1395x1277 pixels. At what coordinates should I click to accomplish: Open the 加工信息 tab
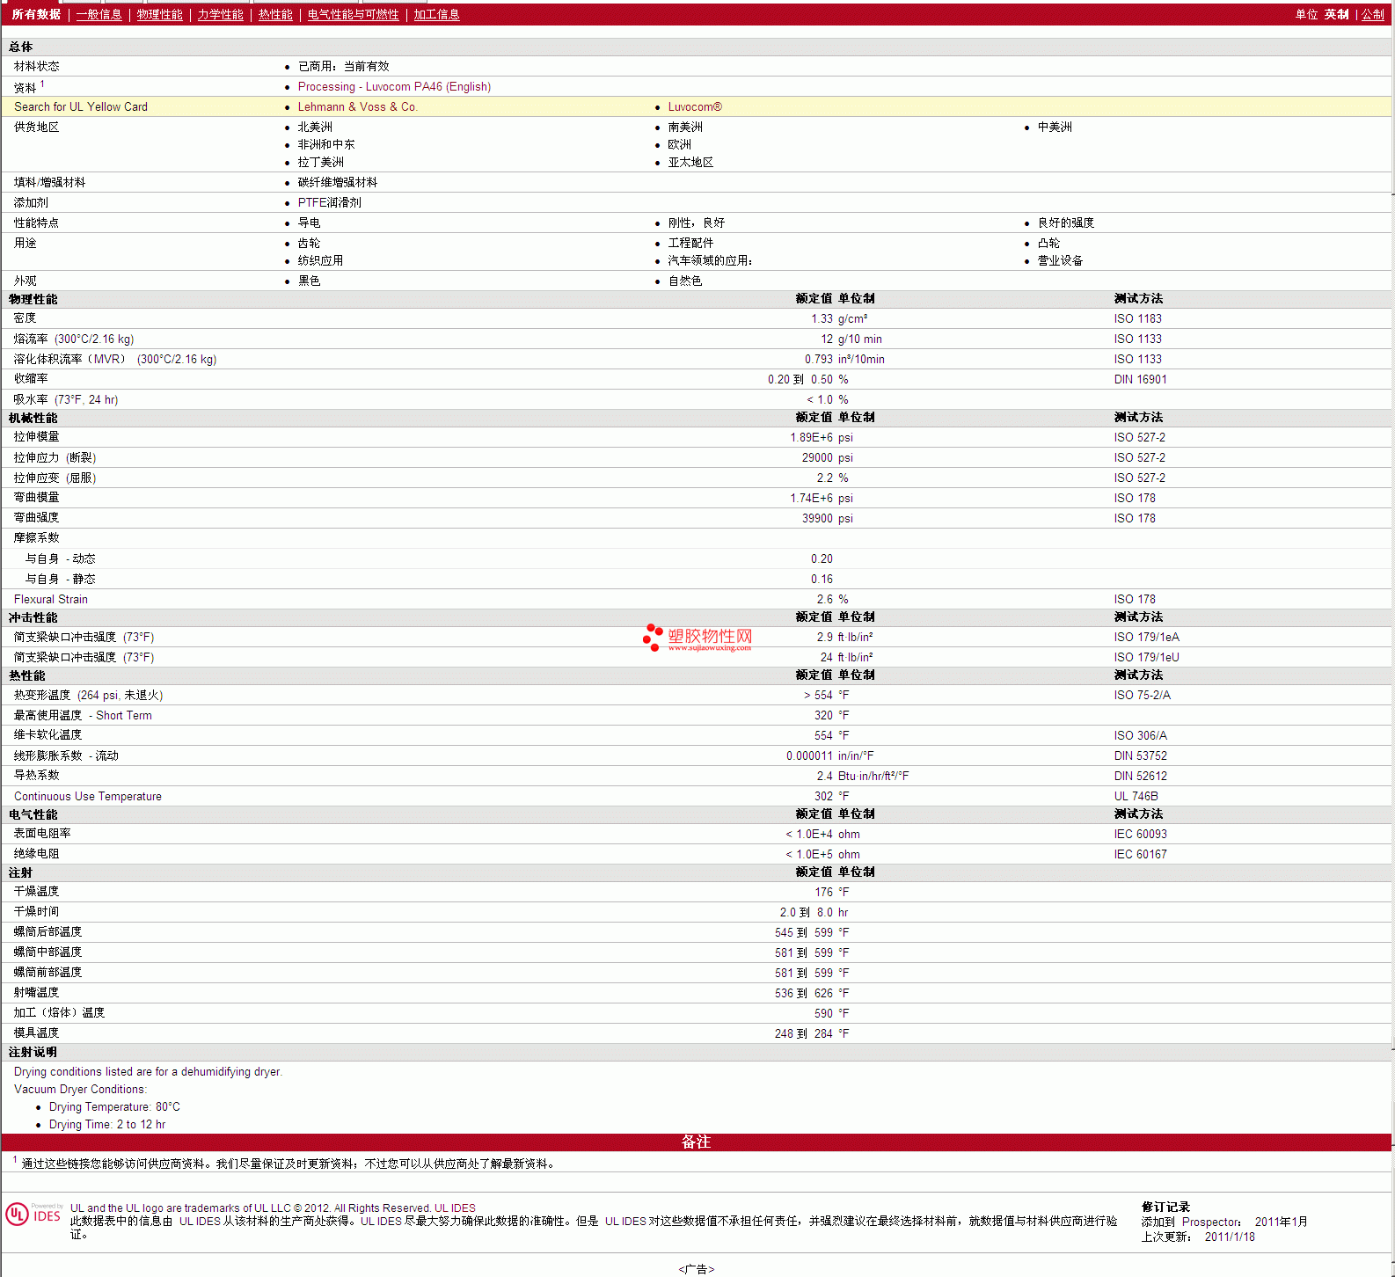click(436, 15)
